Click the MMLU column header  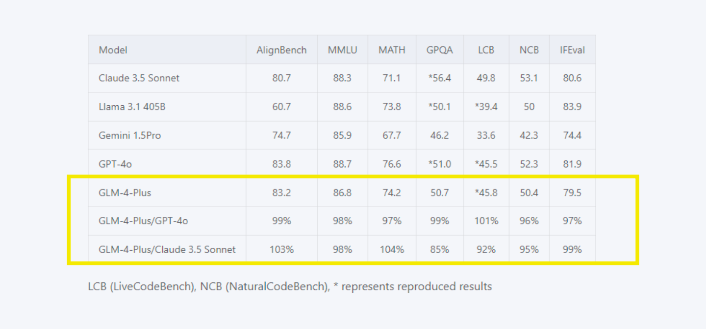(342, 50)
